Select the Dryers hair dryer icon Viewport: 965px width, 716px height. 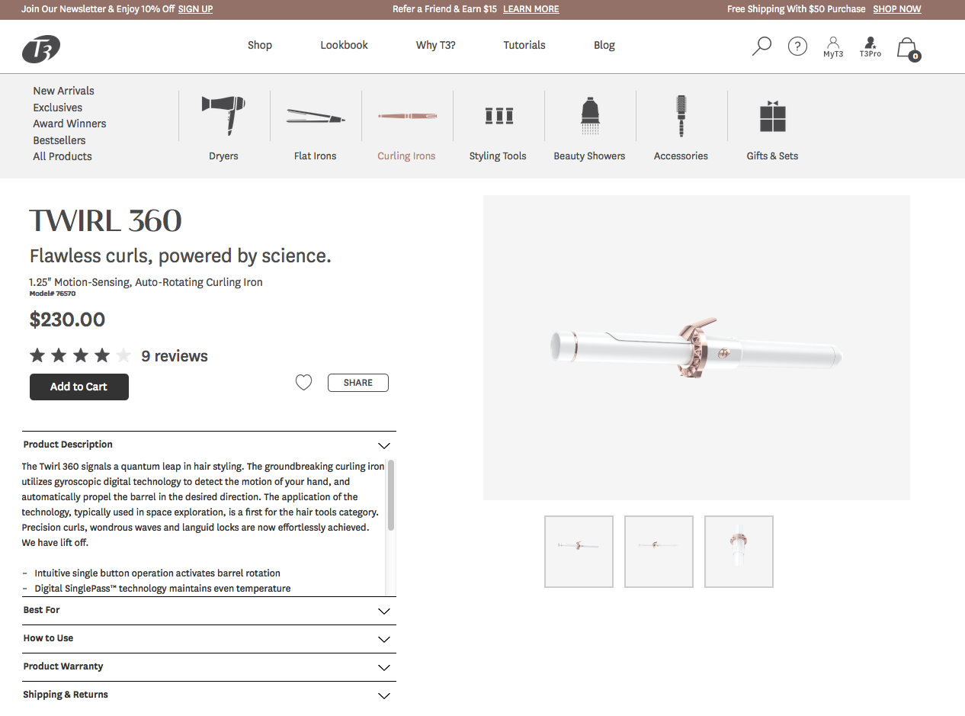(x=223, y=115)
